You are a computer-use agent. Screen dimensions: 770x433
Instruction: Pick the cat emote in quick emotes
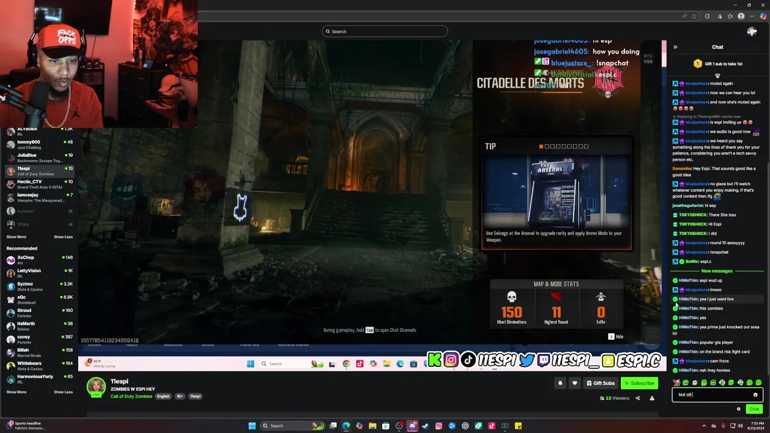676,382
